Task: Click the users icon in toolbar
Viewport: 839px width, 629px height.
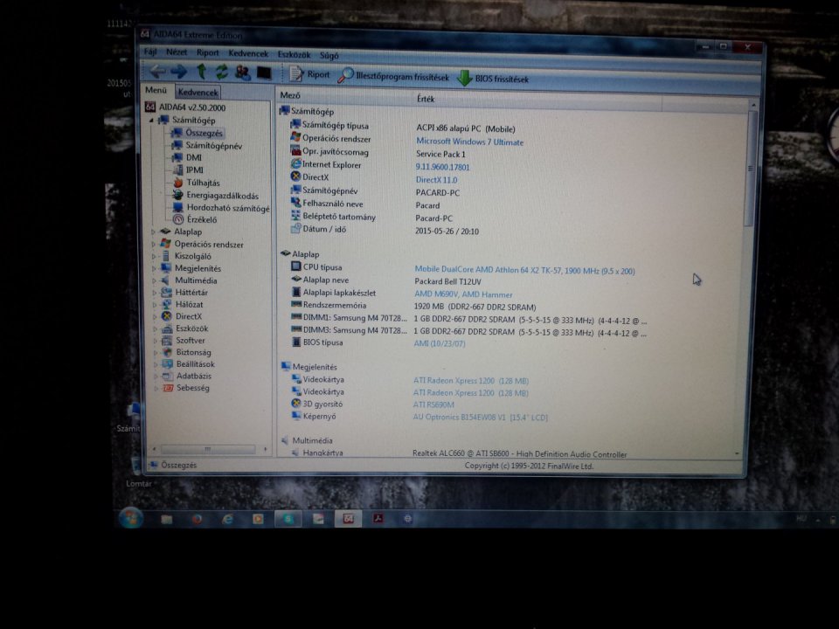Action: pyautogui.click(x=243, y=73)
